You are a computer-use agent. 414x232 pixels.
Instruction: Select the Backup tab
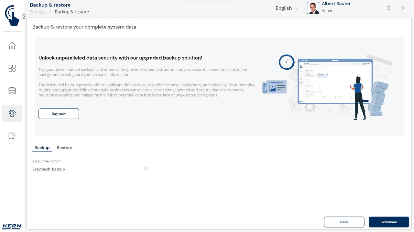point(42,148)
